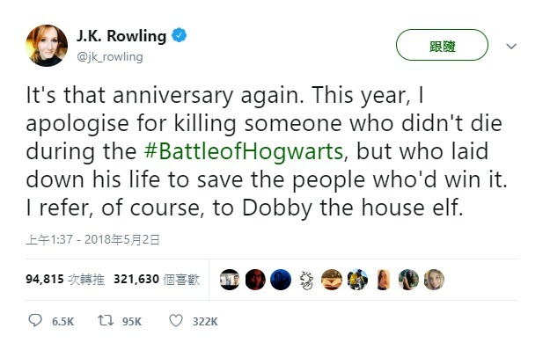Click the 322K like count

(205, 322)
